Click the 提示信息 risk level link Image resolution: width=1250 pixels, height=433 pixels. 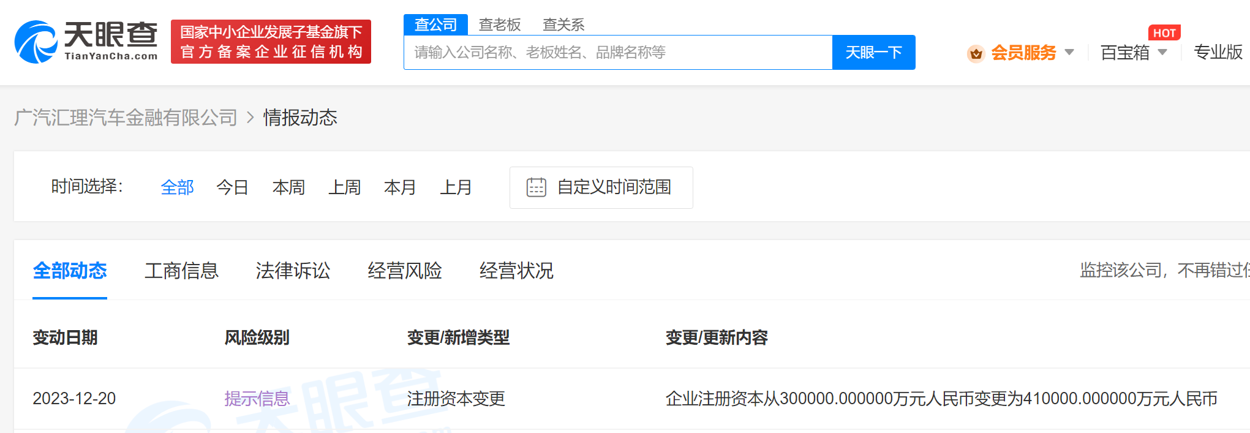257,399
